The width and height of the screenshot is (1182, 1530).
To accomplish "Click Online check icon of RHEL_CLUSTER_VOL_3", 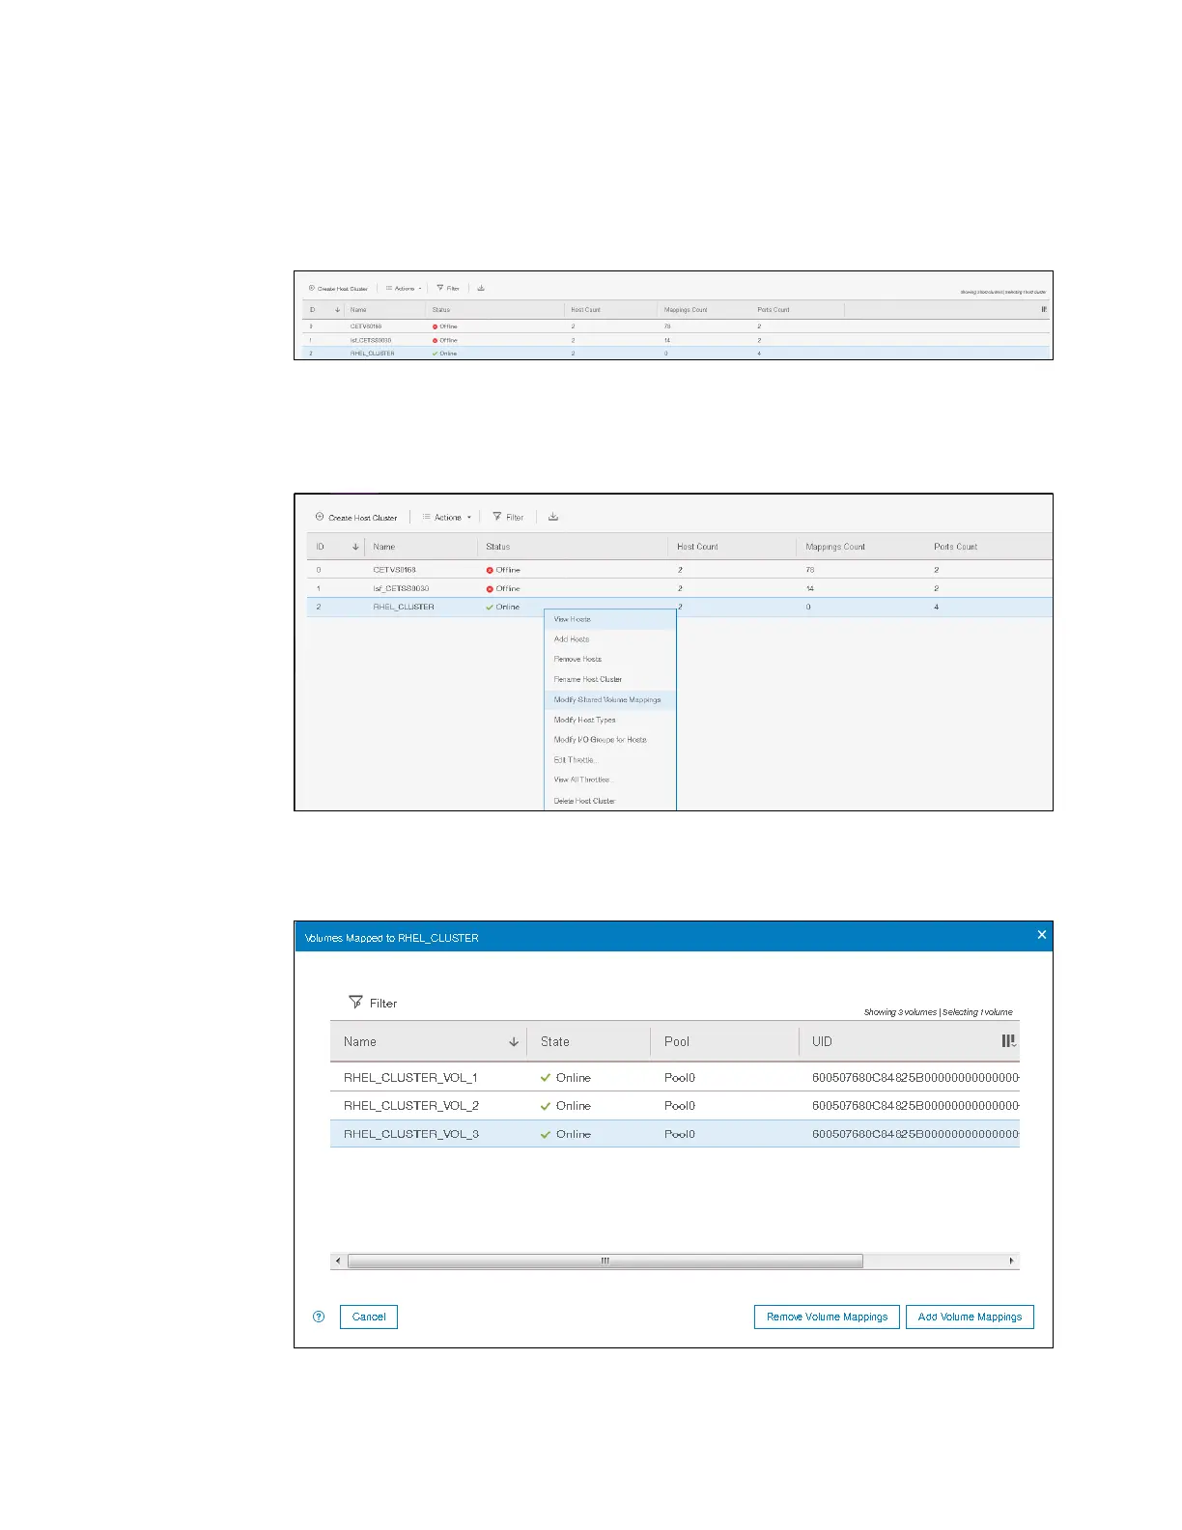I will 546,1134.
